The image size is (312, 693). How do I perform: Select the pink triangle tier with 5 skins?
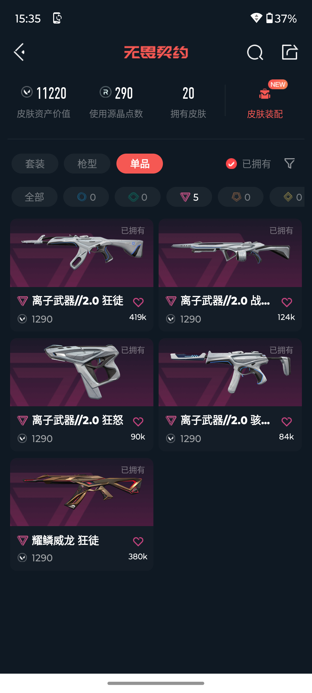pyautogui.click(x=189, y=197)
